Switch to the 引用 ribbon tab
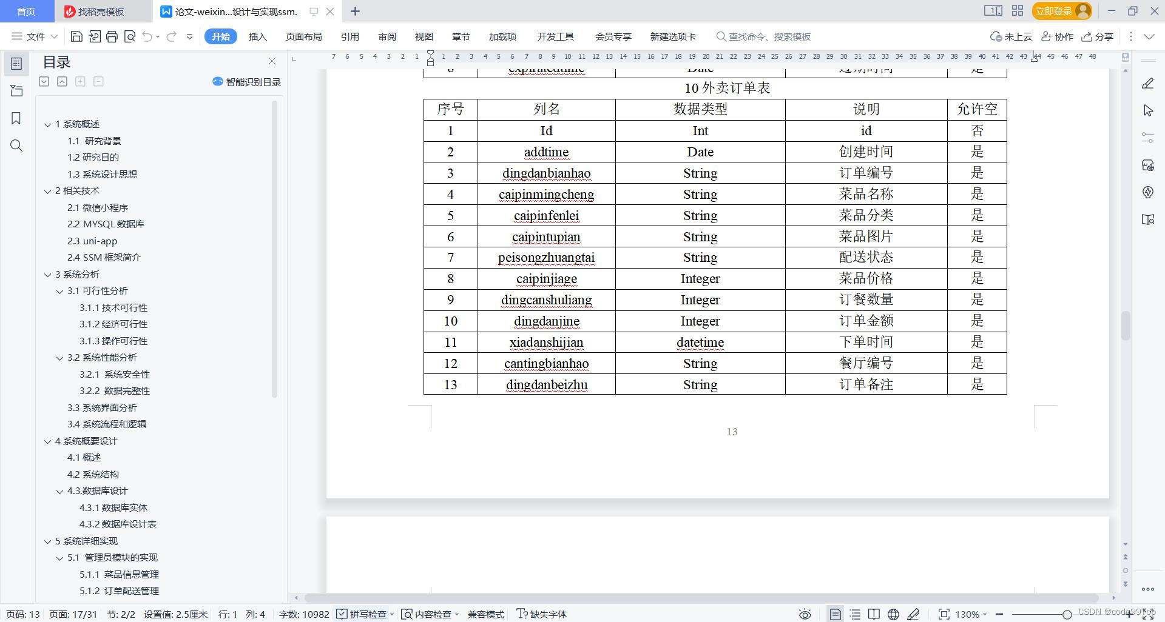This screenshot has width=1165, height=622. tap(350, 36)
